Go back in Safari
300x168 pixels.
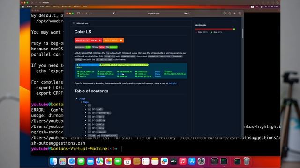[87, 14]
